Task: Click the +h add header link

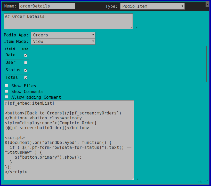Action: [200, 182]
